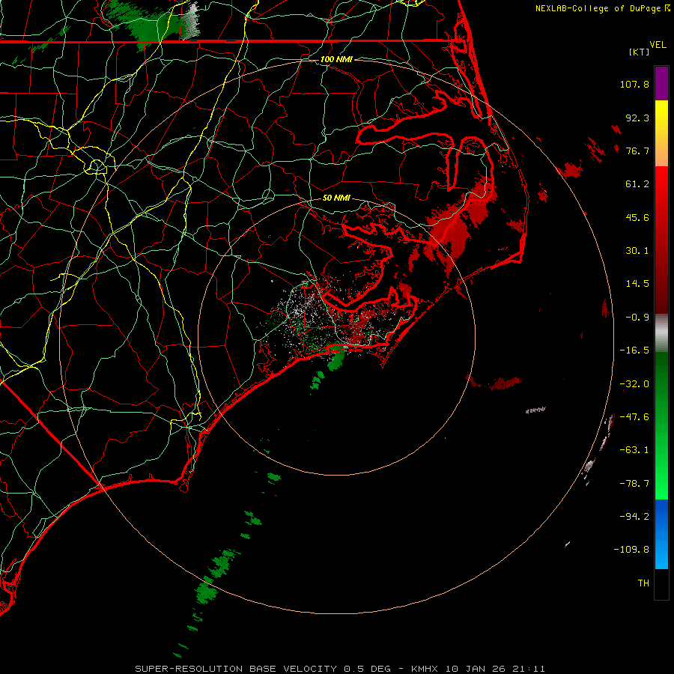
Task: Click the 14.5 scale value
Action: click(637, 284)
